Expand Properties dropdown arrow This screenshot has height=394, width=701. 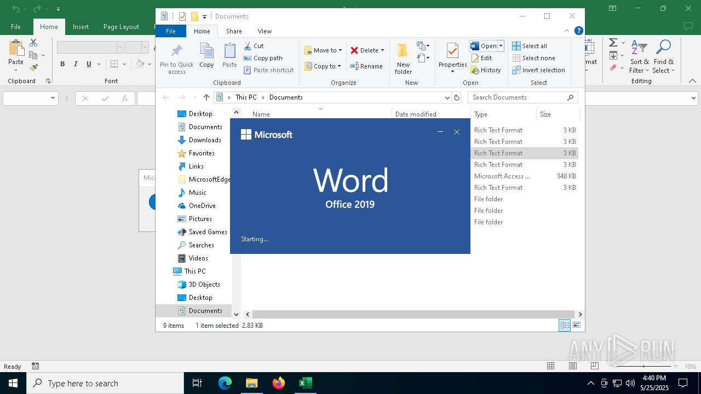(452, 72)
